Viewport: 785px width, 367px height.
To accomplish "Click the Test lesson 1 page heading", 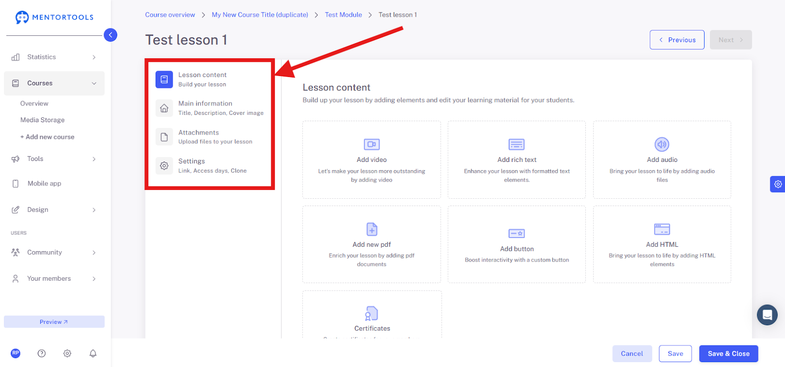I will tap(186, 40).
